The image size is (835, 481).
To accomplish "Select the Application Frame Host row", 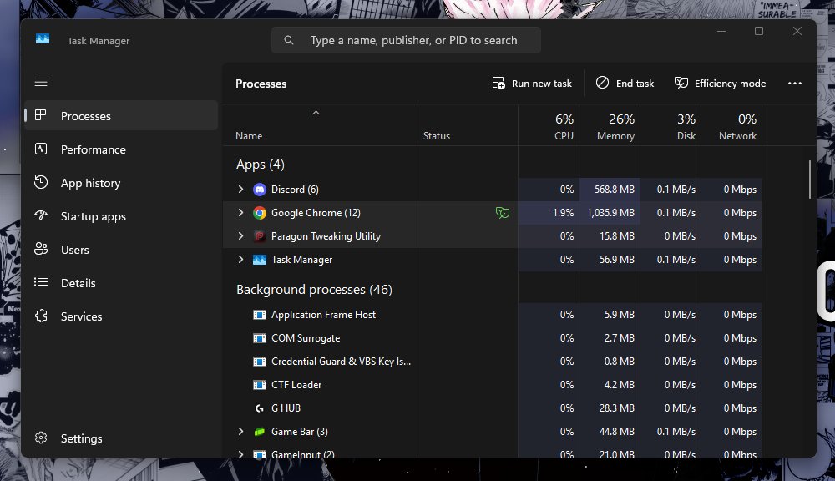I will click(x=323, y=315).
